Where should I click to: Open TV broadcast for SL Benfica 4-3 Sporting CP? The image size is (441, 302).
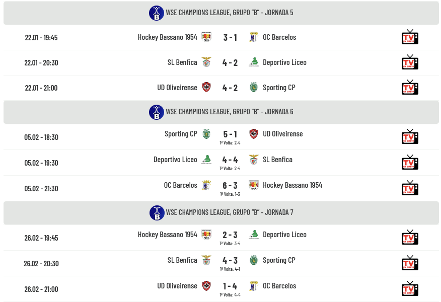click(410, 263)
